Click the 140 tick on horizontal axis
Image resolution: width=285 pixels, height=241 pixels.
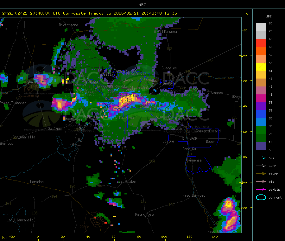[x=215, y=237]
